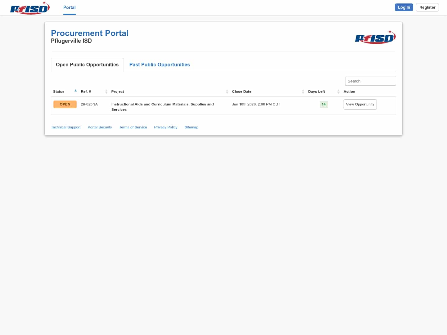Click the orange OPEN status badge

pos(65,104)
